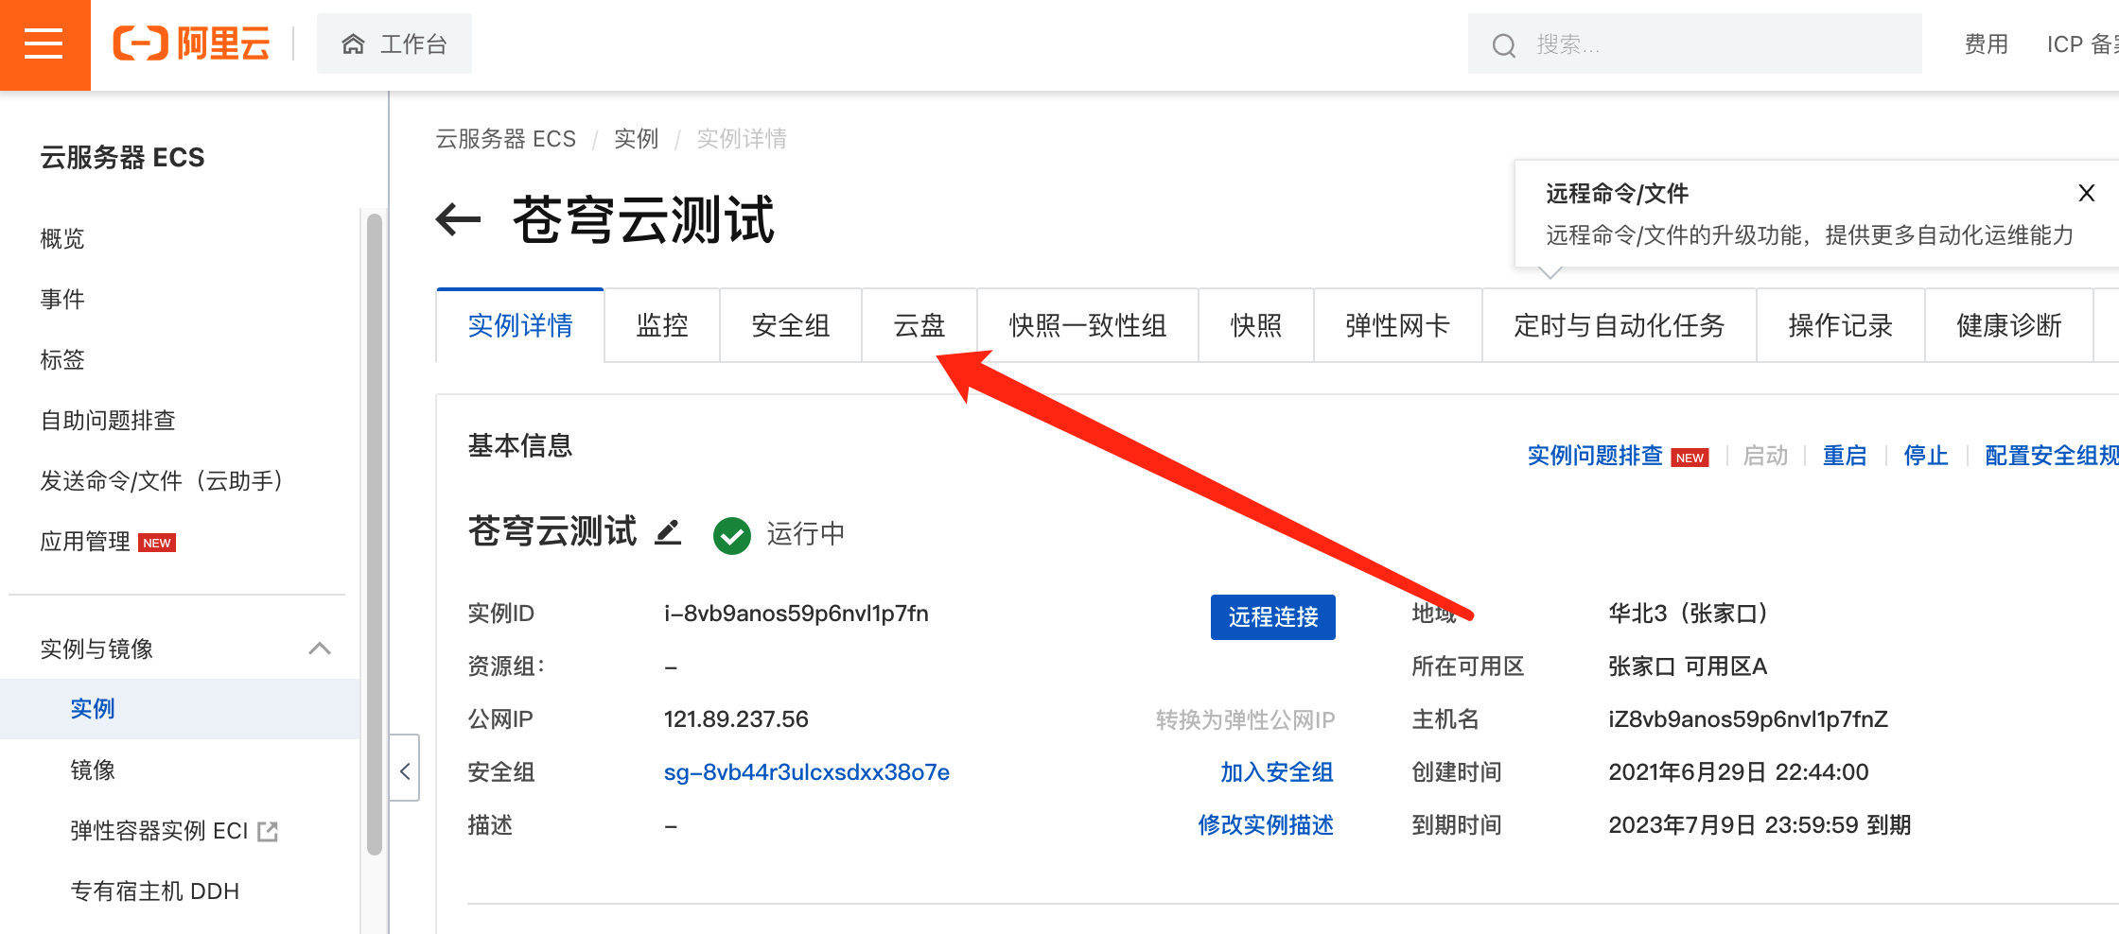Open 概览 in the sidebar
The width and height of the screenshot is (2119, 934).
click(62, 238)
